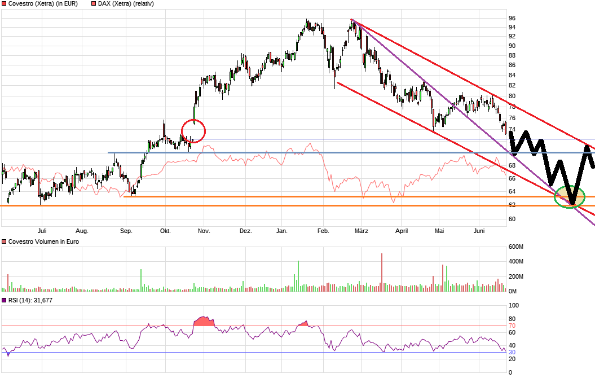Select the 'März' month label on time axis

point(361,231)
